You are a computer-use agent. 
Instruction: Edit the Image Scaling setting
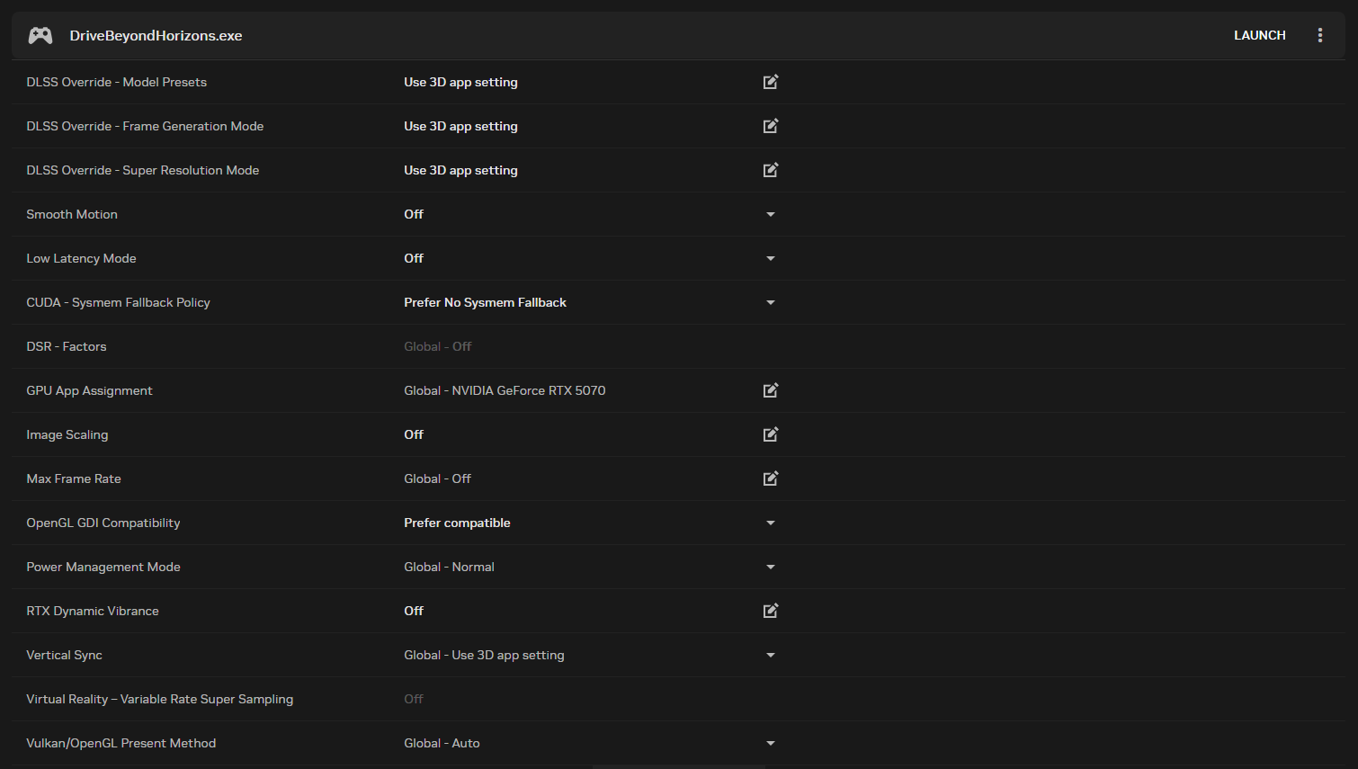coord(771,434)
